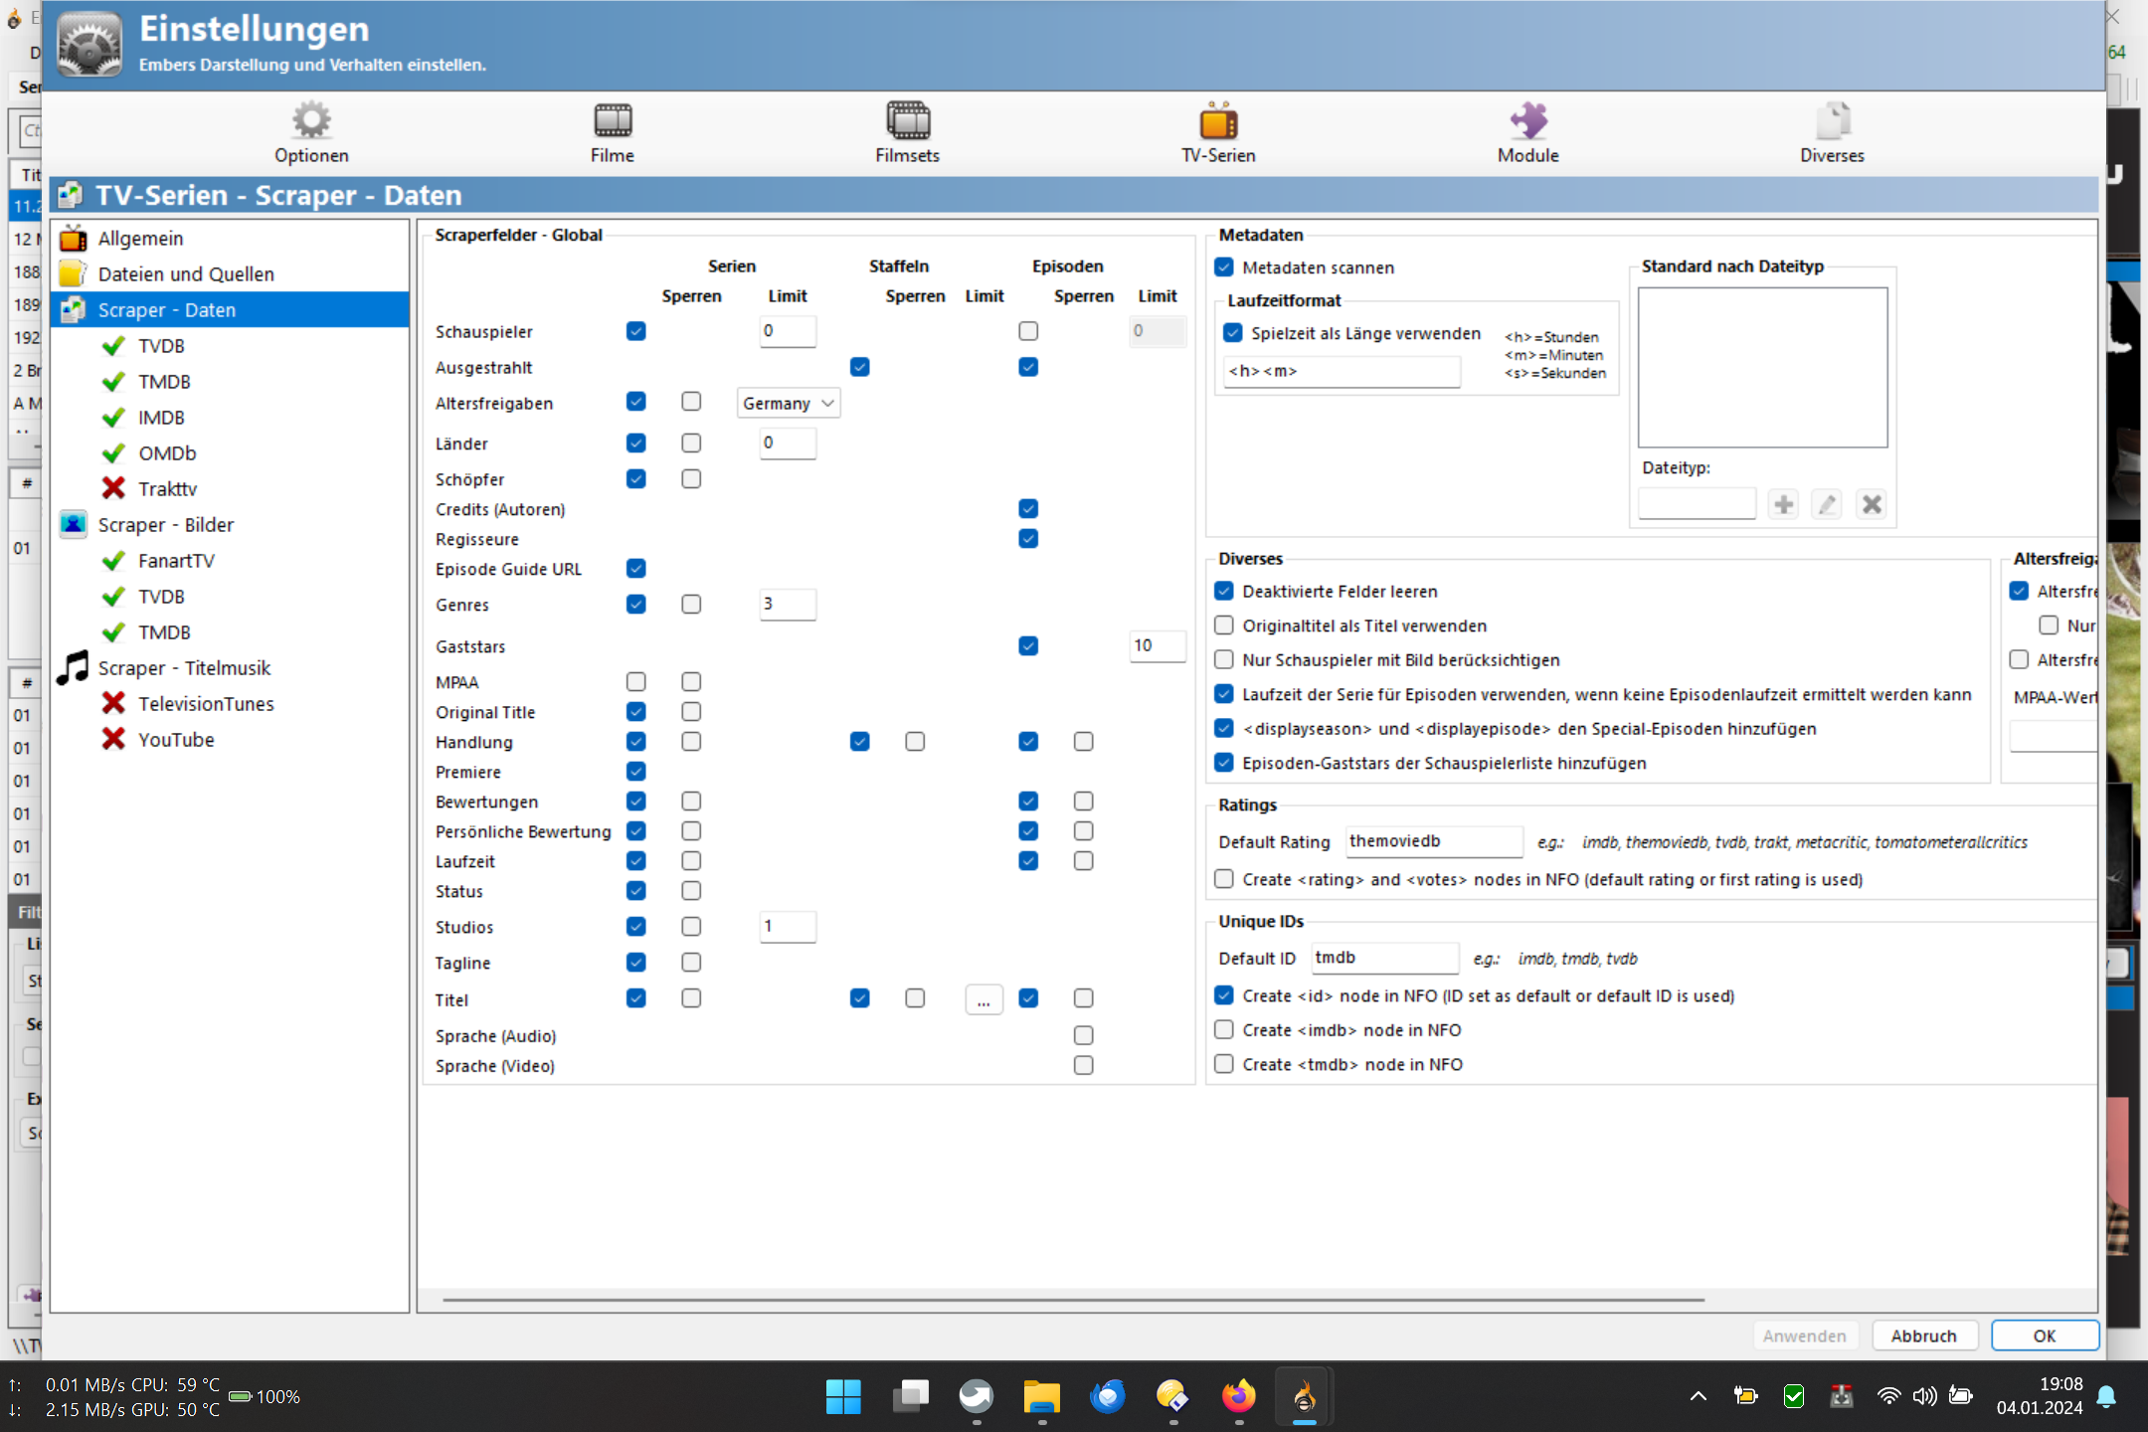The width and height of the screenshot is (2148, 1432).
Task: Toggle Spielzeit als Länge verwenden checkbox
Action: [x=1233, y=333]
